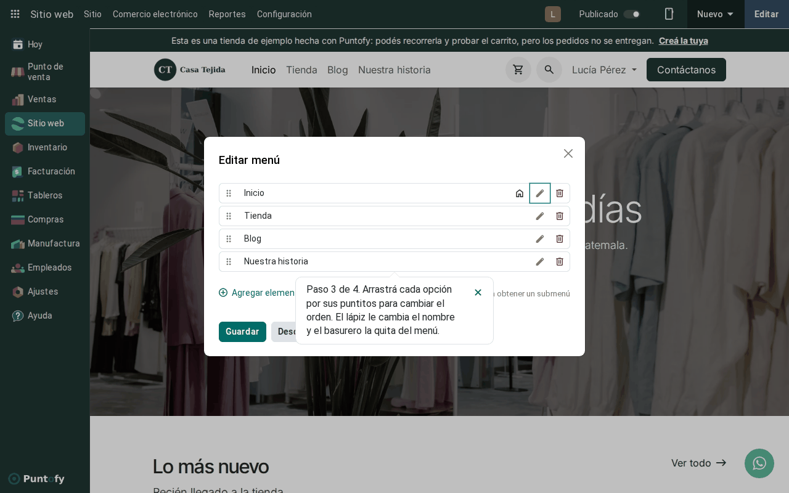Grab the Nuestra historia drag handle
This screenshot has height=493, width=789.
[x=229, y=261]
